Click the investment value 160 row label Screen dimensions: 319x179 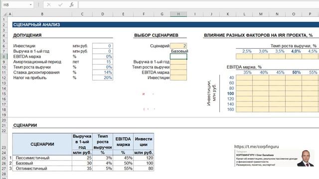pyautogui.click(x=230, y=109)
